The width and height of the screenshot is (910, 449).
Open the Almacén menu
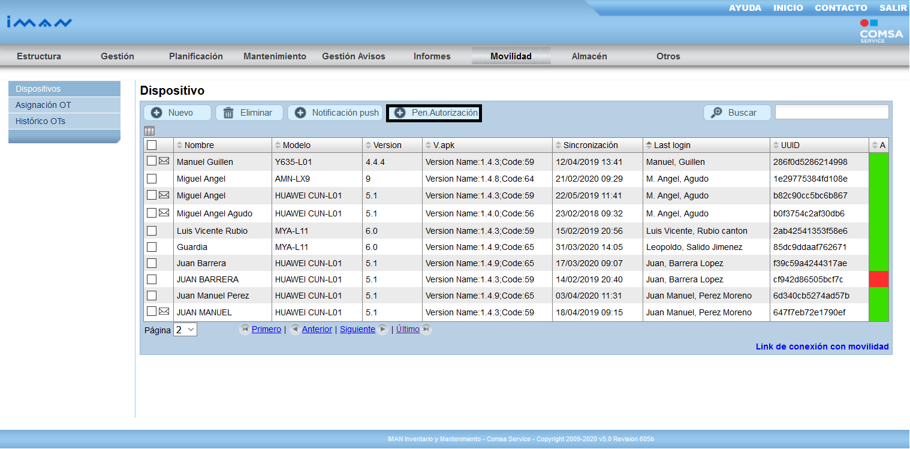[589, 56]
